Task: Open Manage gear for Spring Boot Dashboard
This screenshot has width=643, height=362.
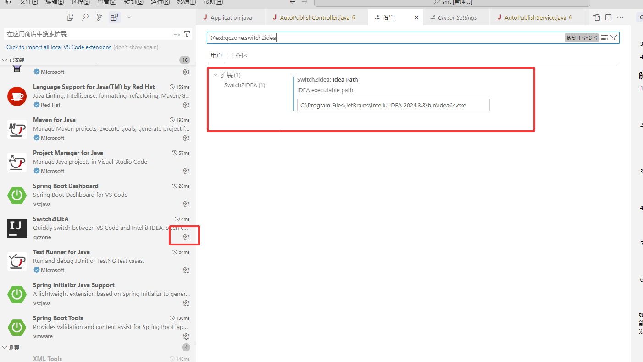Action: coord(186,204)
